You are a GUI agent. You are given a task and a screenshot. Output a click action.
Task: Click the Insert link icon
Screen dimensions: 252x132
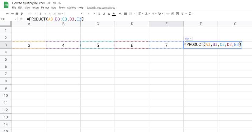click(x=168, y=14)
